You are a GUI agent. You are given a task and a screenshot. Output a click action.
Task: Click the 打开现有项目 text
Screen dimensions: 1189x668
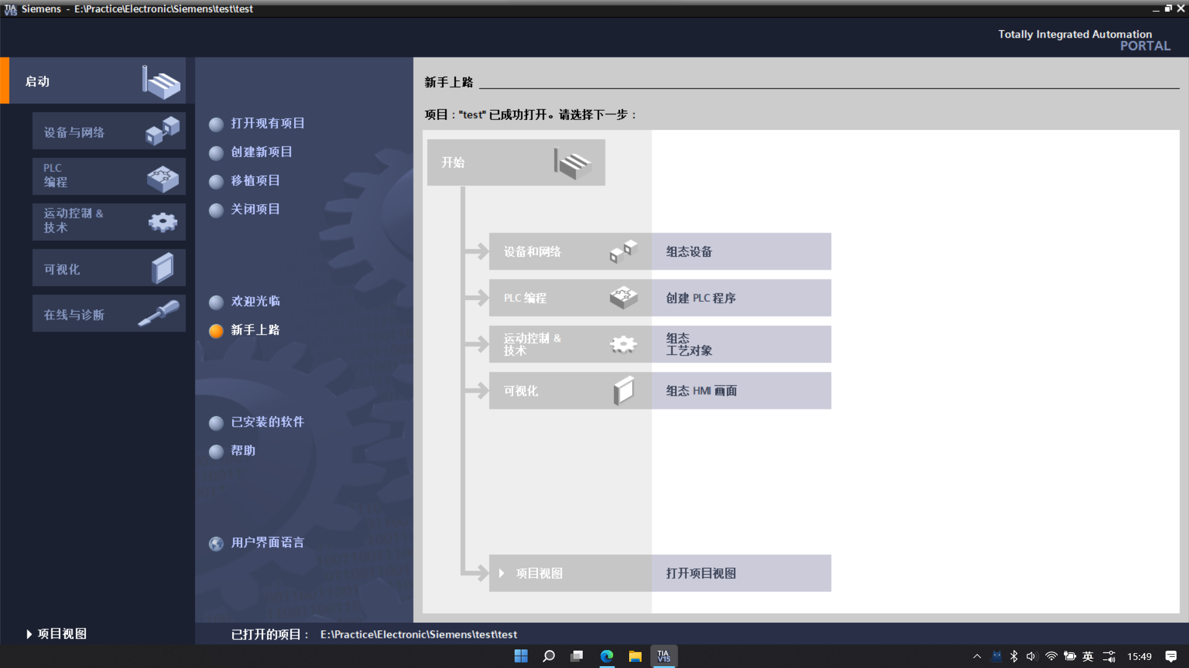click(x=268, y=123)
